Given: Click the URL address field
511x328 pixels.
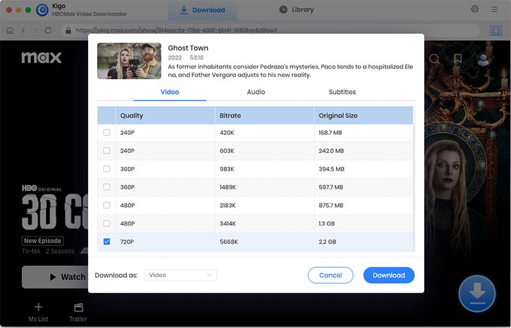Looking at the screenshot, I should tap(270, 30).
